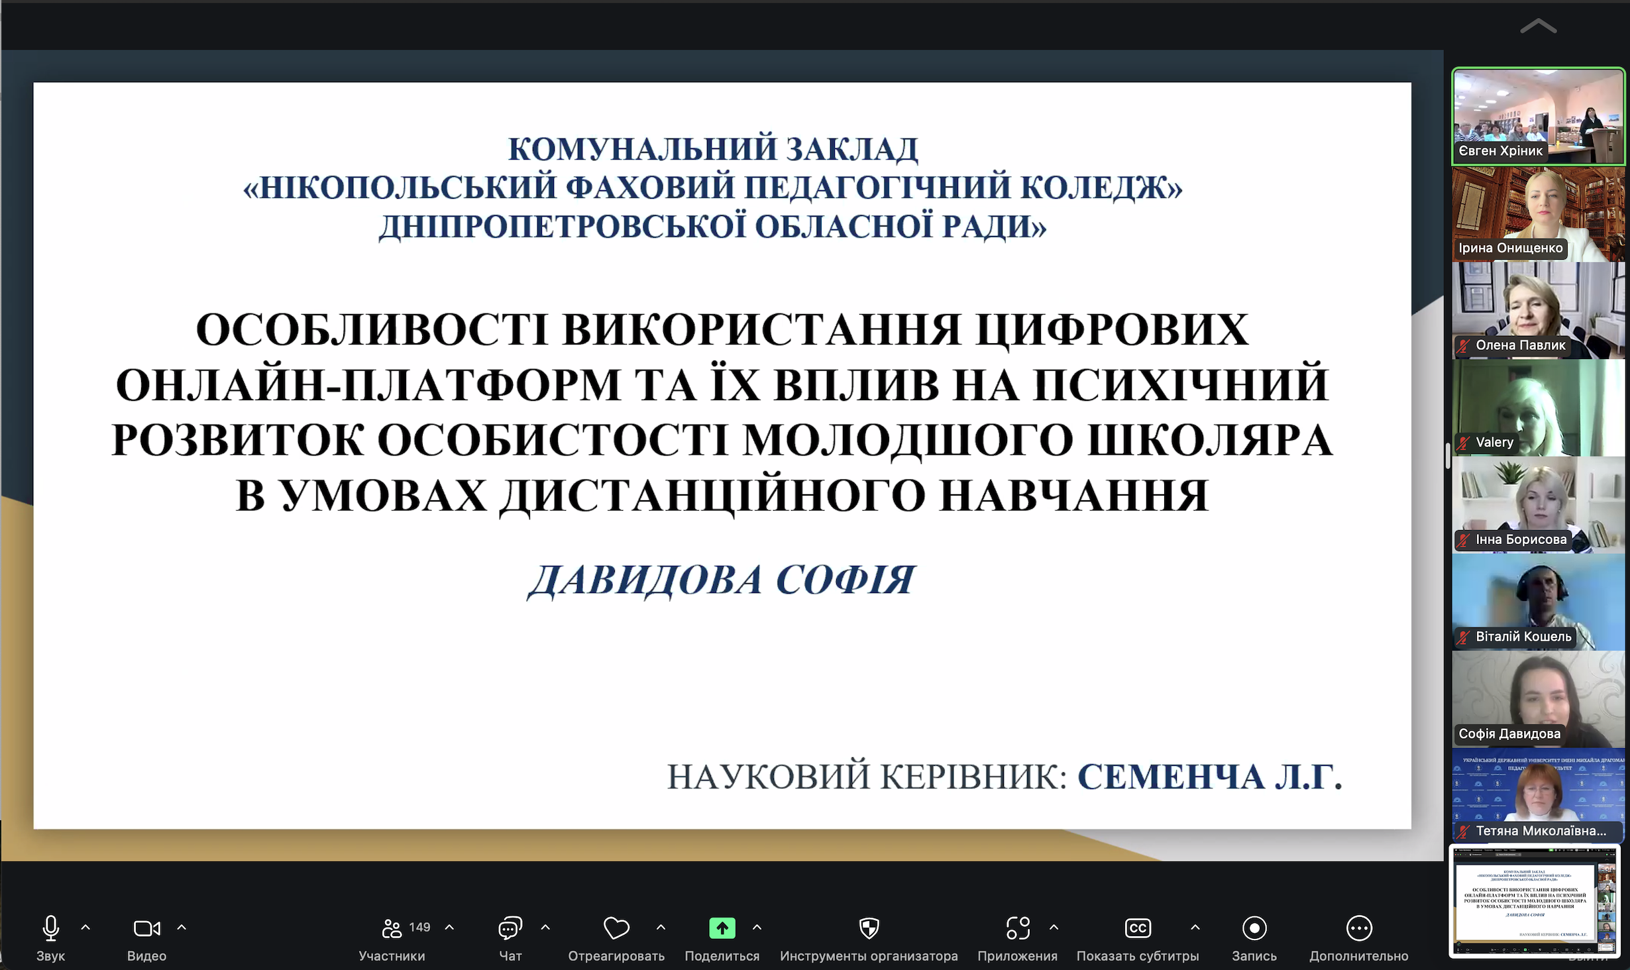
Task: Open the Чат chat panel
Action: pos(510,928)
